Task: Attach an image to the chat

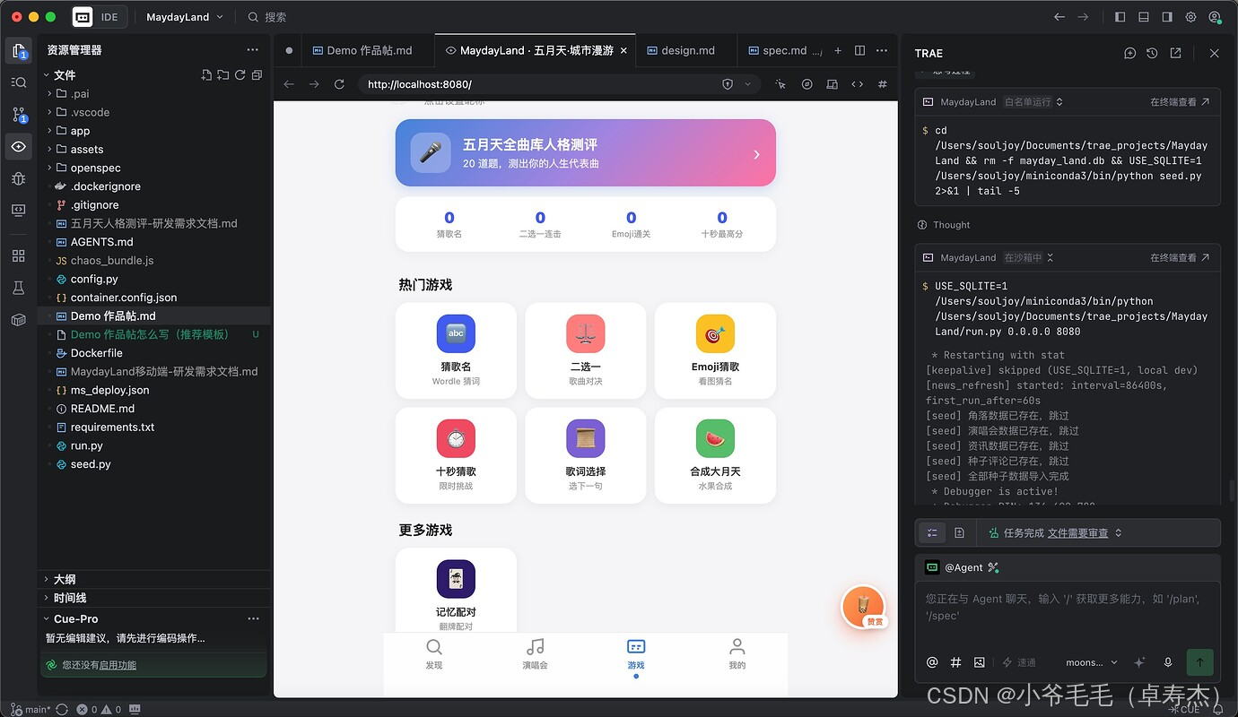Action: coord(979,662)
